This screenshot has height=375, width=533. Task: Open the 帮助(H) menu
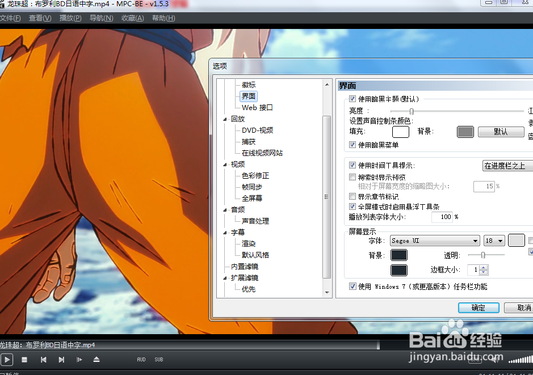pos(163,18)
